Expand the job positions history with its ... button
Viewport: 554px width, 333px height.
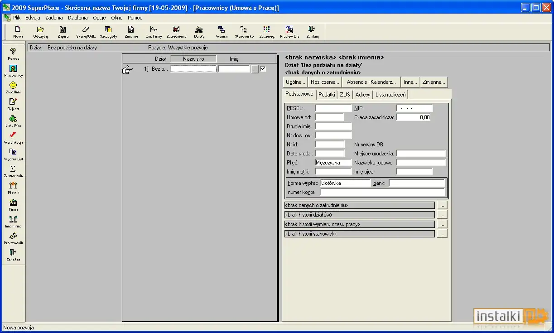coord(442,234)
